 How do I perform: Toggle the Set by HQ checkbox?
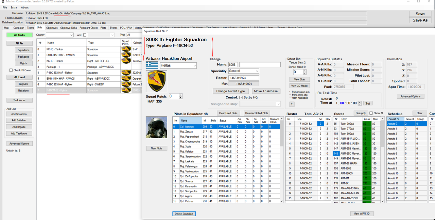pyautogui.click(x=241, y=97)
